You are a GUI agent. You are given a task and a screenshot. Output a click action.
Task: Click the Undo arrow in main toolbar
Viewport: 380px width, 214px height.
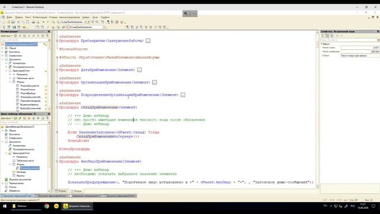(43, 22)
